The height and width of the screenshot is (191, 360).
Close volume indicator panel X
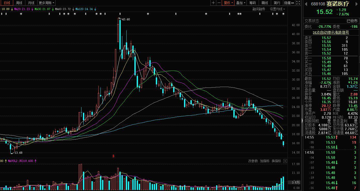click(285, 161)
